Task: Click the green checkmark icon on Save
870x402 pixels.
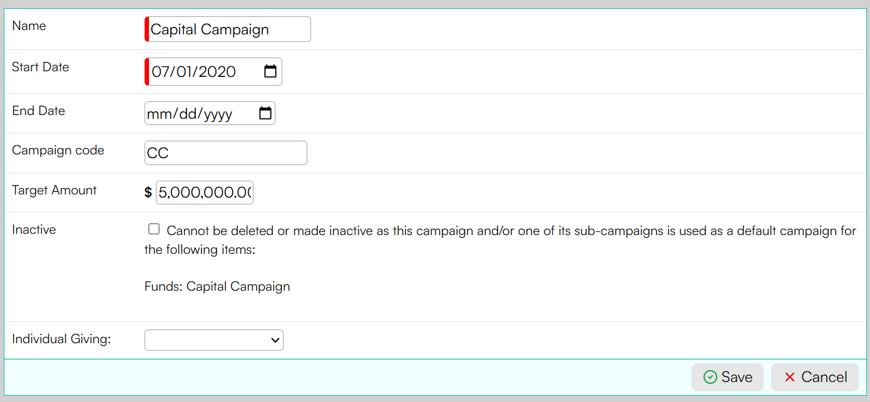Action: click(x=710, y=377)
